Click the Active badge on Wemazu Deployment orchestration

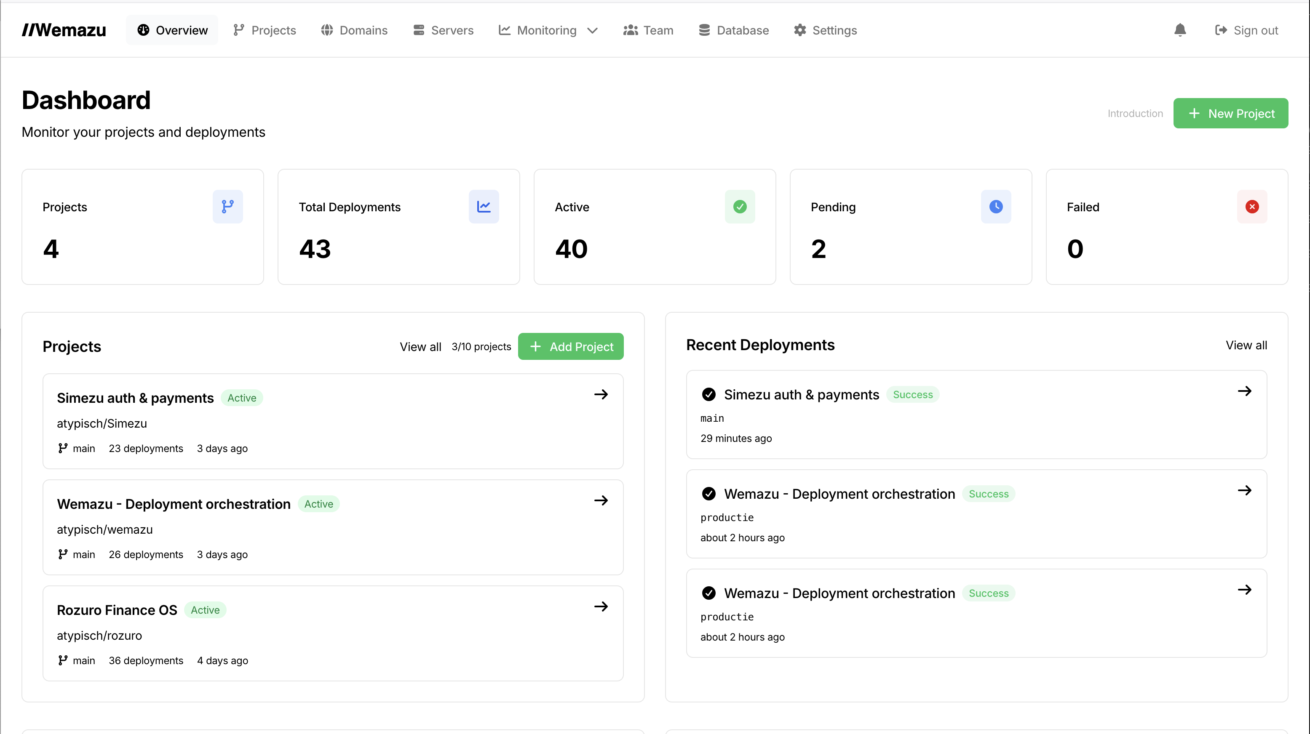[x=319, y=503]
